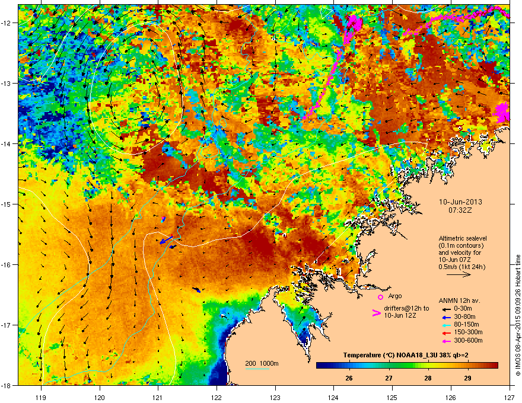Click the time label 07:32Z
Screen dimensions: 522x403
pyautogui.click(x=460, y=210)
